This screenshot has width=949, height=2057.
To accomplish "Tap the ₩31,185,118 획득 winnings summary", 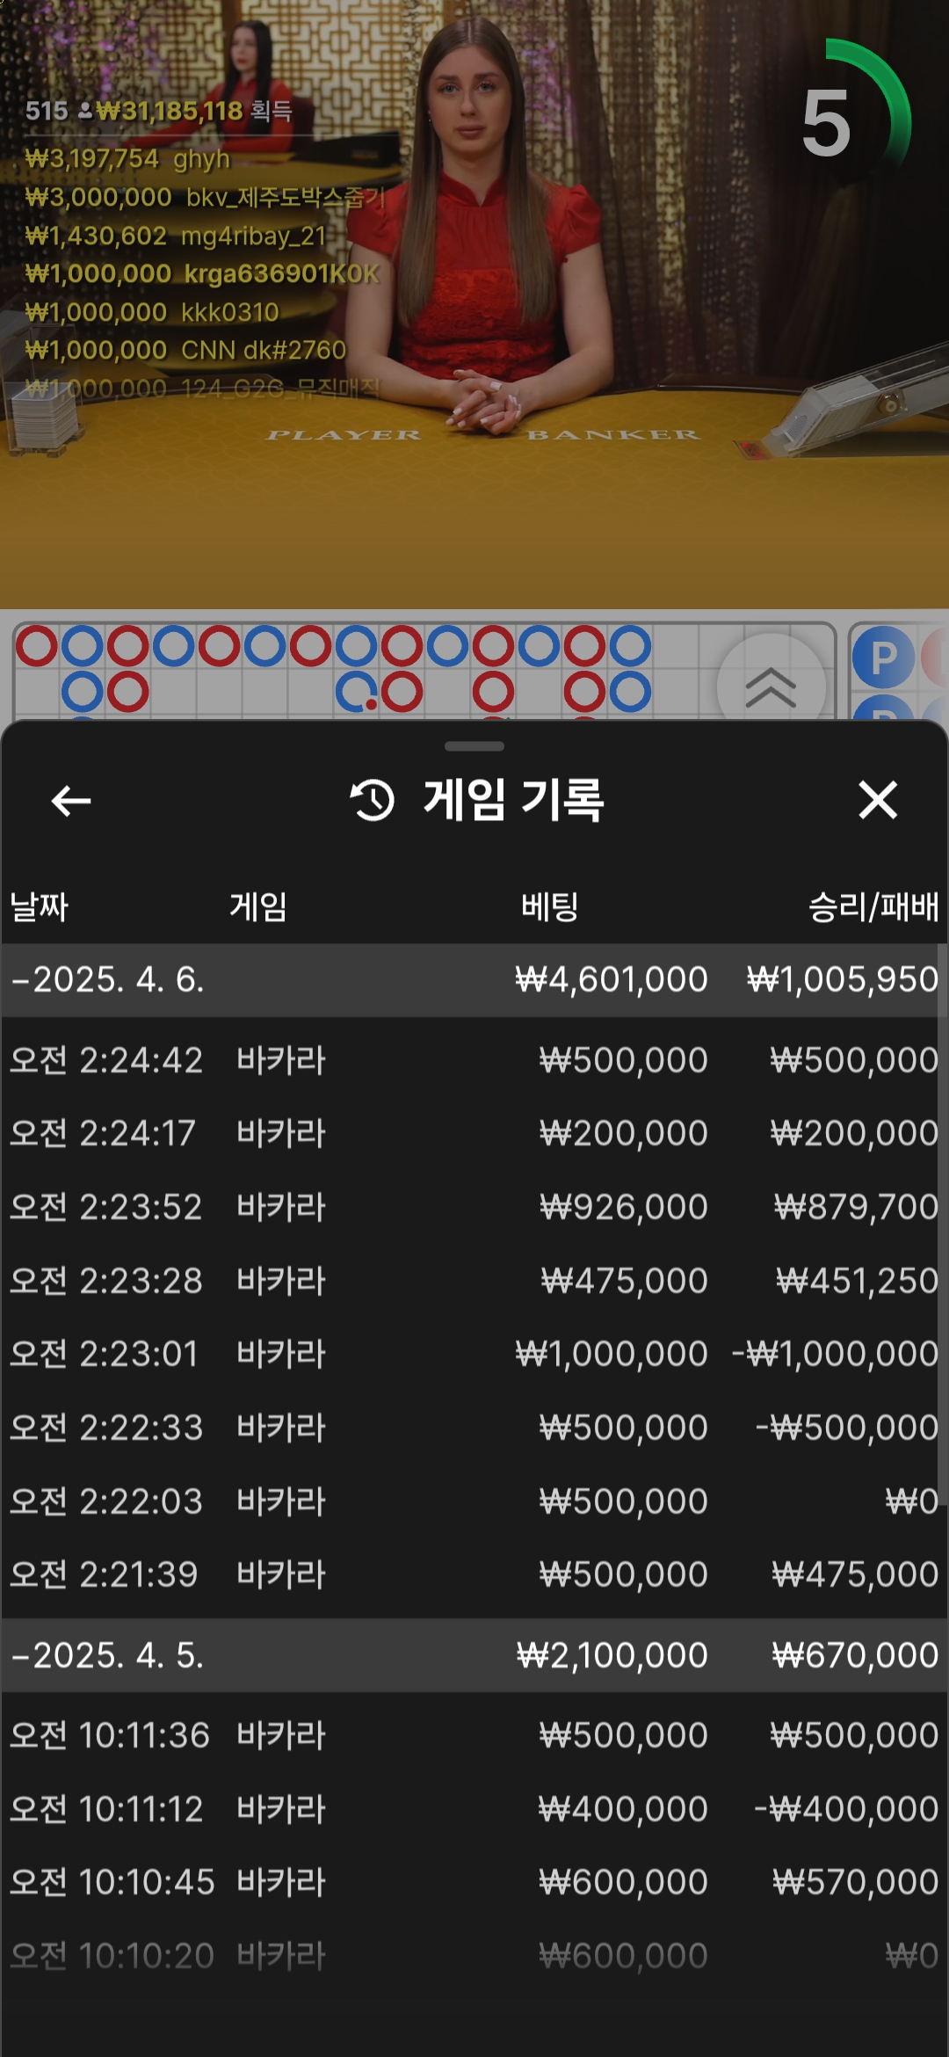I will [x=194, y=111].
